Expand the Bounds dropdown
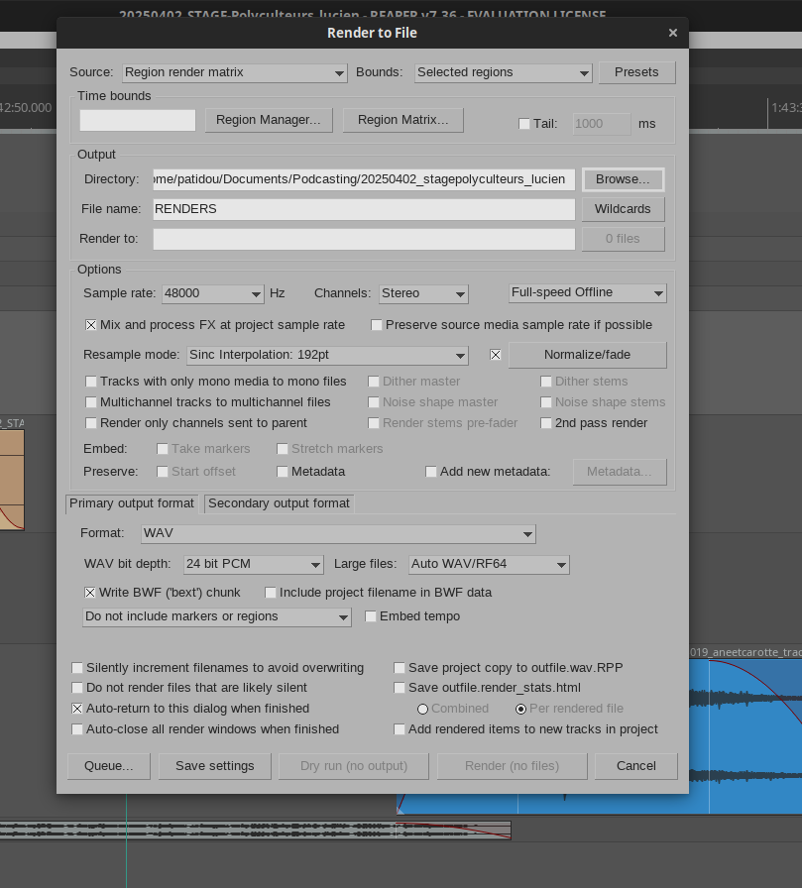The image size is (802, 888). [502, 72]
